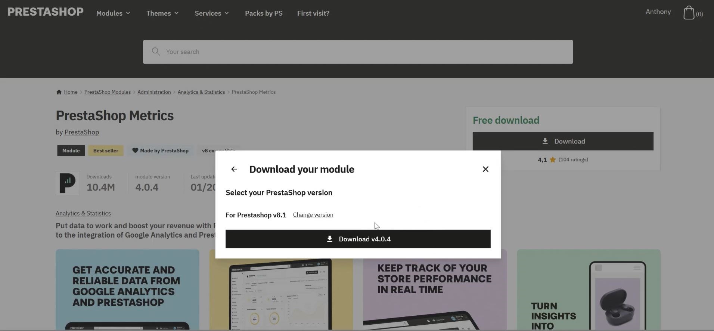Click the gold rating star icon

click(x=553, y=160)
